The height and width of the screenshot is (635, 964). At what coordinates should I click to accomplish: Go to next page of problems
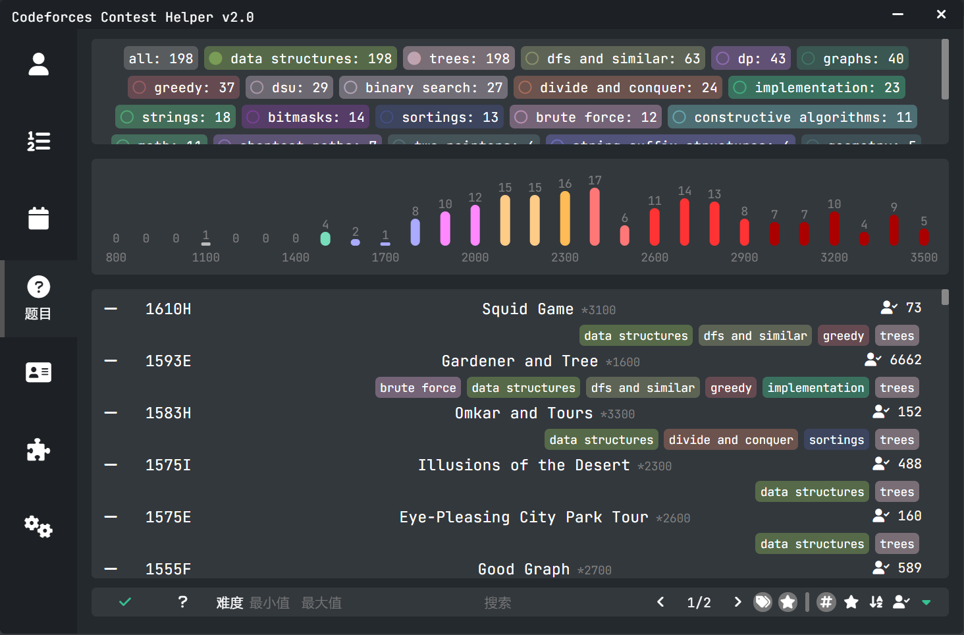pos(737,602)
